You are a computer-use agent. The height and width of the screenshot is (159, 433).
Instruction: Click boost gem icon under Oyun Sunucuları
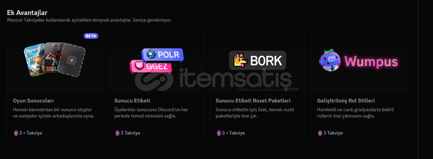tap(16, 133)
